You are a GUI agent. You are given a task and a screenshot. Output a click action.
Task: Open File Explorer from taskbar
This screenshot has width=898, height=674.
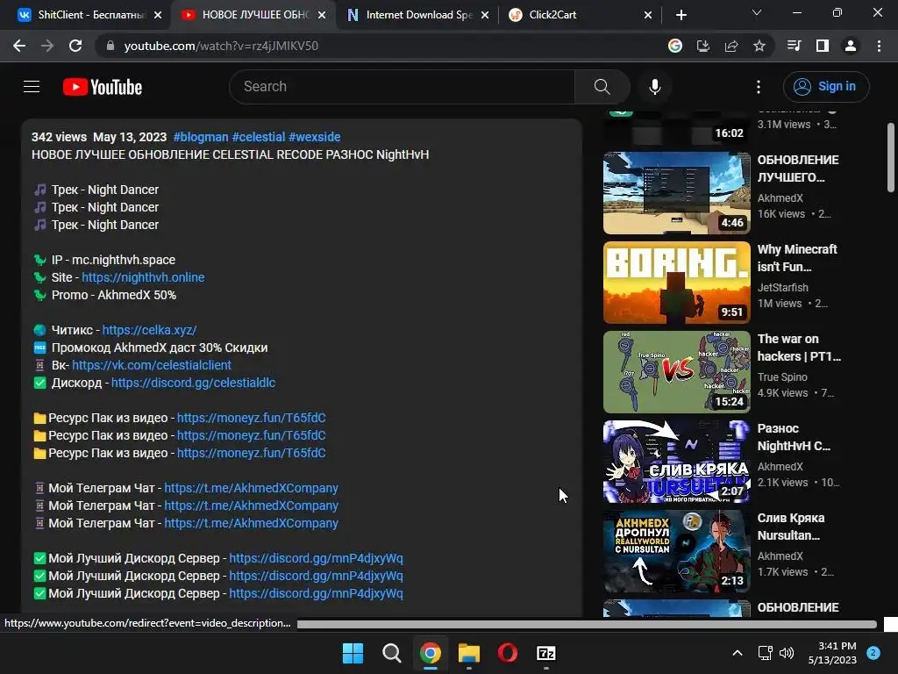(469, 653)
